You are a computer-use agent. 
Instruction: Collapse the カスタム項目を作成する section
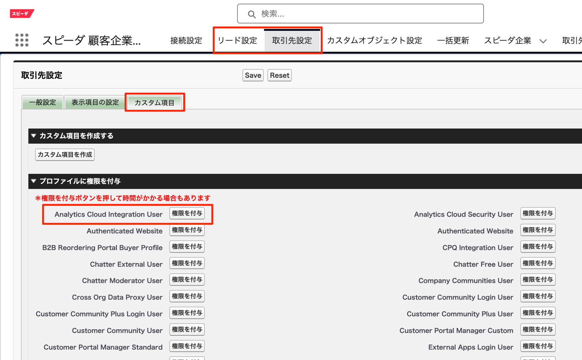34,136
